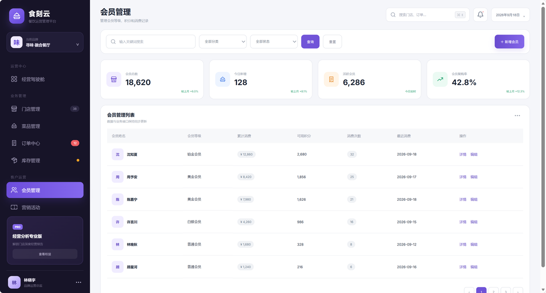
Task: Open 订单中心 in the sidebar
Action: tap(45, 143)
